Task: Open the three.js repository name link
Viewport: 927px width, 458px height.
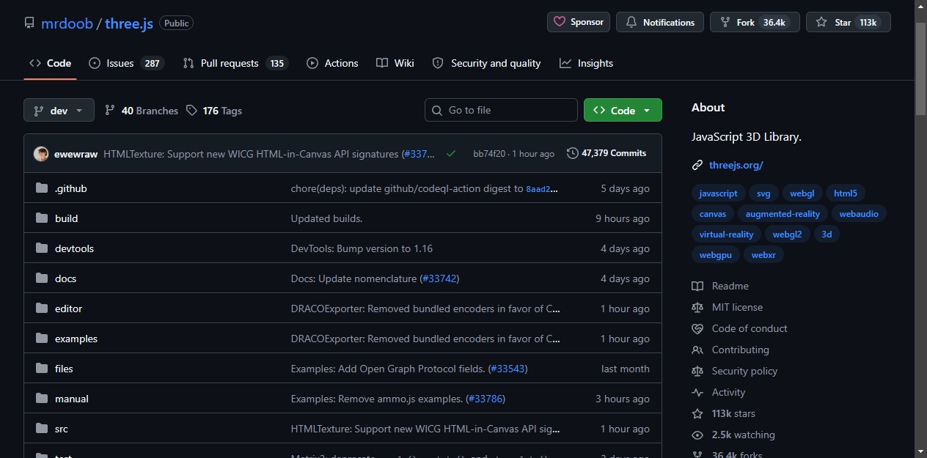Action: tap(129, 23)
